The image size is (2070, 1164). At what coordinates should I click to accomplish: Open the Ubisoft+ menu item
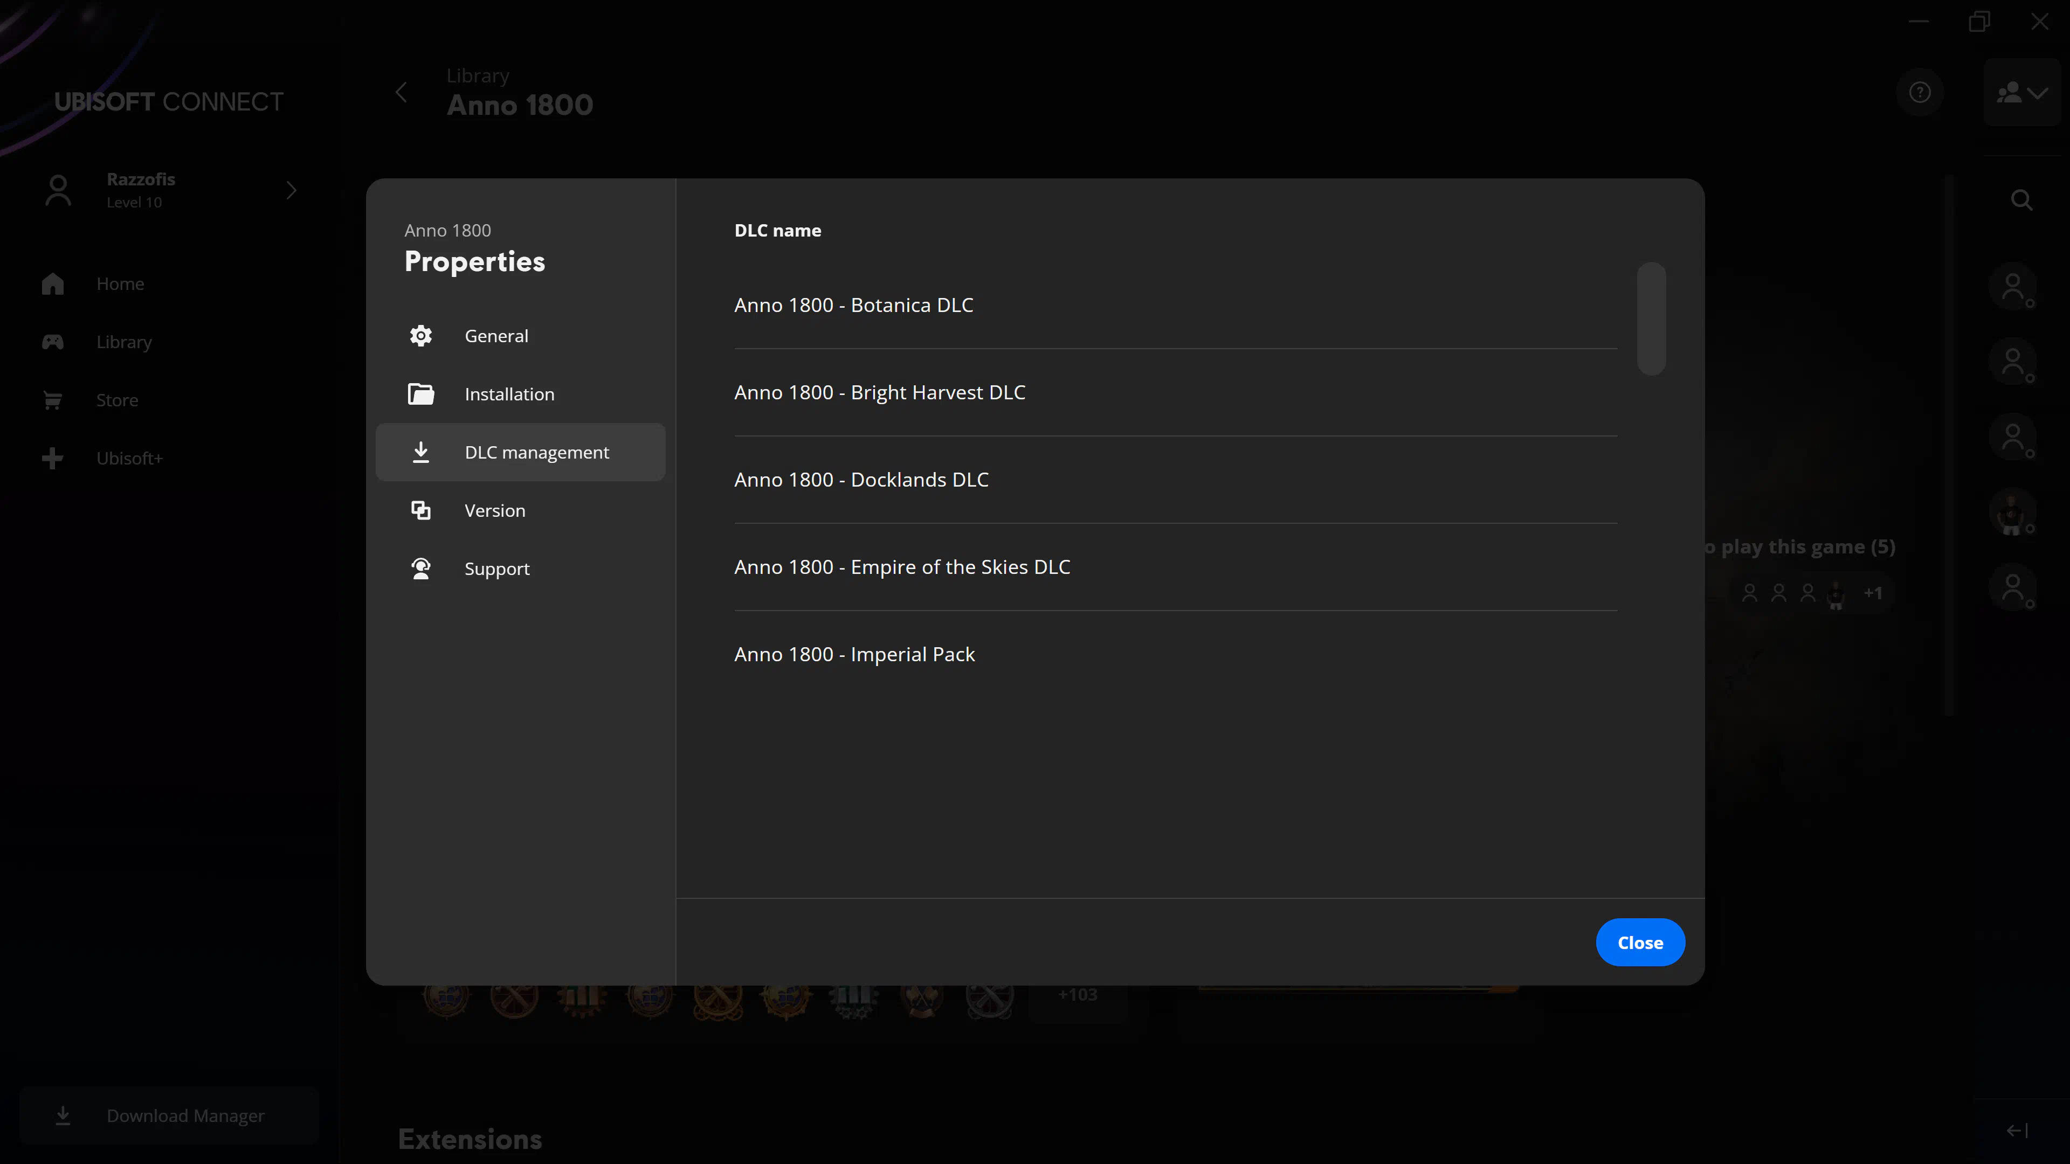click(129, 459)
